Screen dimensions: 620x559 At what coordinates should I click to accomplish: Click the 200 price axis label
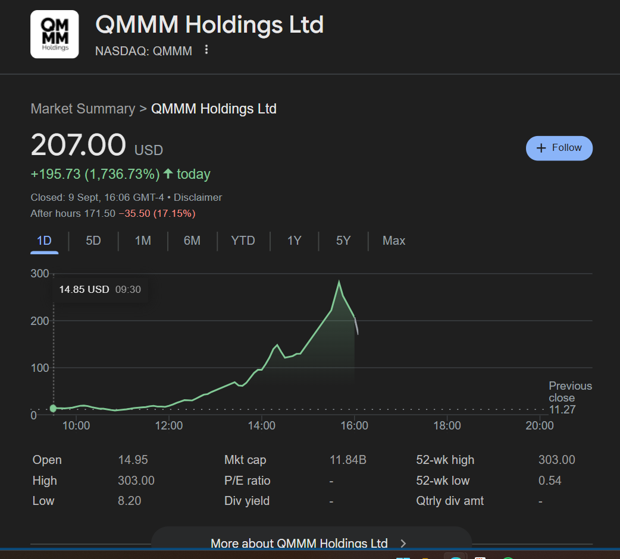pos(39,321)
